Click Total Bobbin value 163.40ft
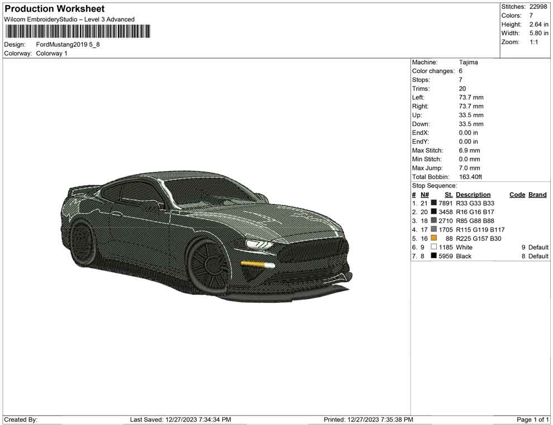 click(470, 177)
